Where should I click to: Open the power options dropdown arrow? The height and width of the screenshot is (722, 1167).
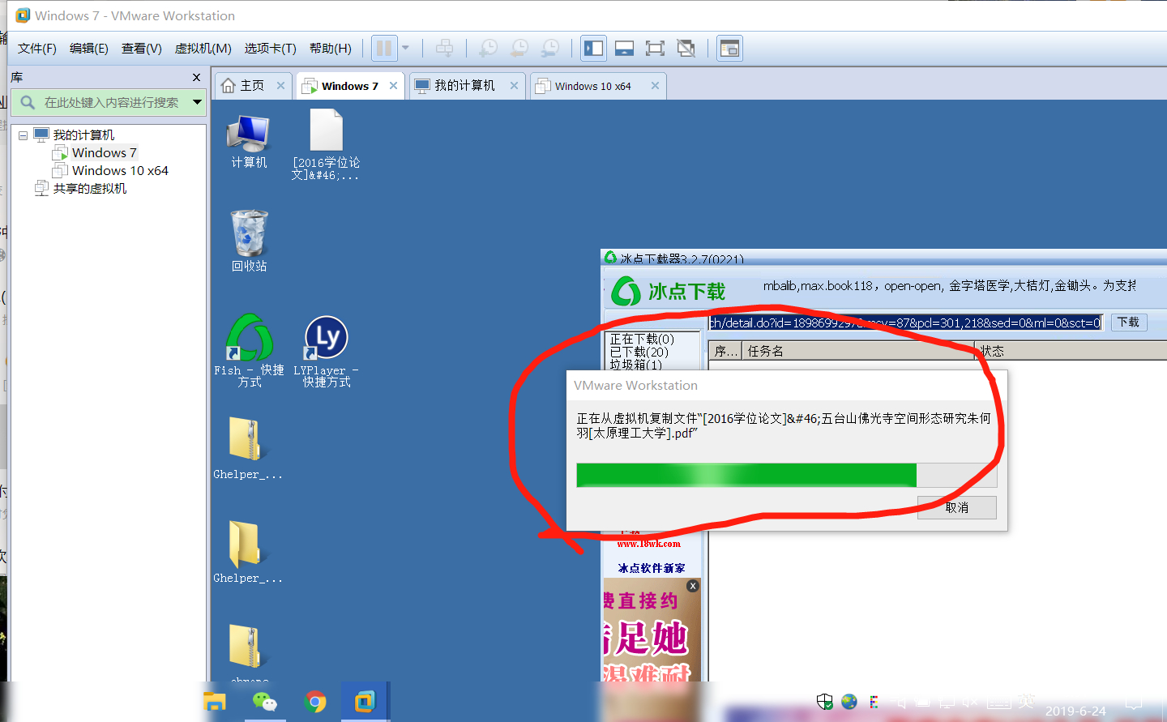tap(406, 48)
